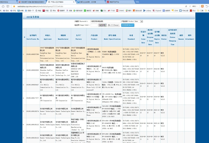Viewport: 209px width, 143px height.
Task: Switch to the Tencent enterprise mail tab
Action: 91,2
